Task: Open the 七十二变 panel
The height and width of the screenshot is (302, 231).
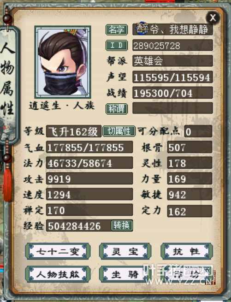Action: [x=58, y=251]
